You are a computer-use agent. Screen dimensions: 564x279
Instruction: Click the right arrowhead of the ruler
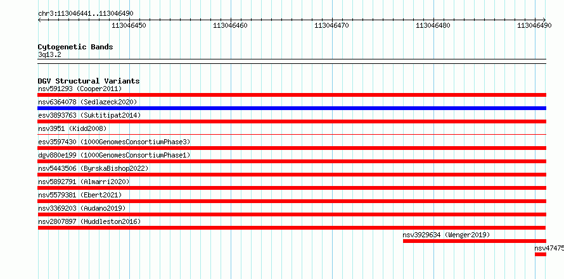click(x=544, y=20)
